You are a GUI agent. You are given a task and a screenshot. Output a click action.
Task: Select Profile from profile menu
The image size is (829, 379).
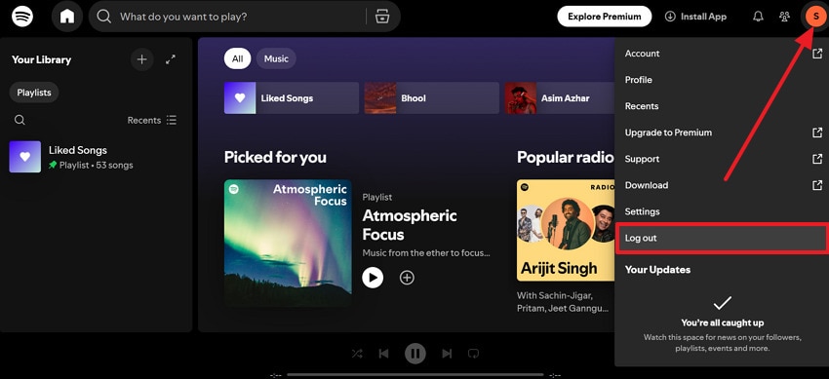[638, 80]
